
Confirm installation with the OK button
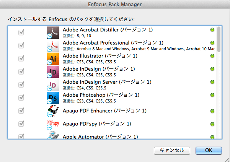pos(209,150)
